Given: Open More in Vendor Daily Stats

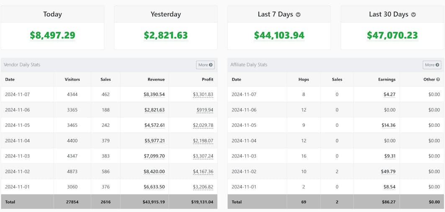Looking at the screenshot, I should click(205, 65).
